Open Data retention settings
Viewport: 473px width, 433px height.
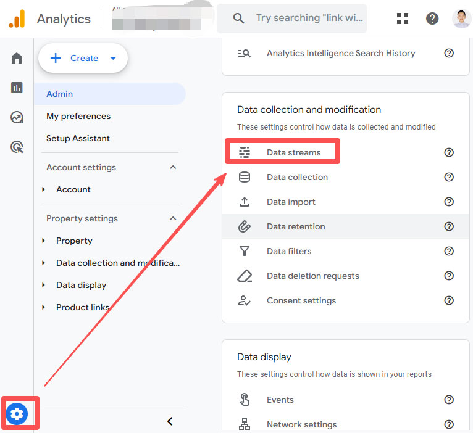point(295,226)
